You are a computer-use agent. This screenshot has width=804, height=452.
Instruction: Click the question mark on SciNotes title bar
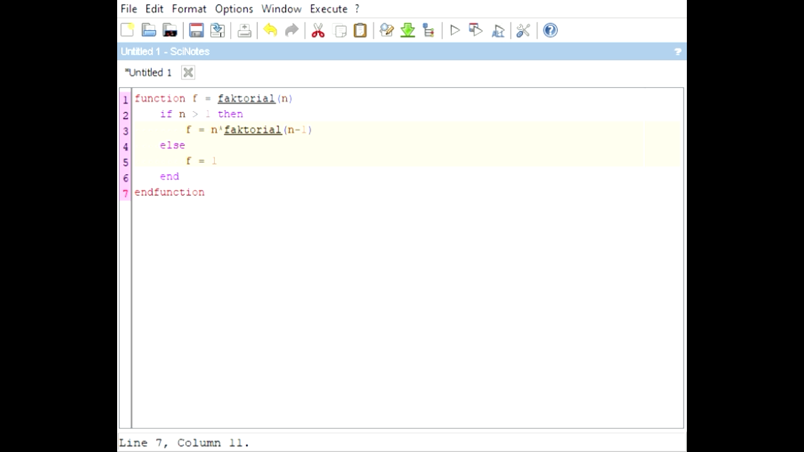677,52
